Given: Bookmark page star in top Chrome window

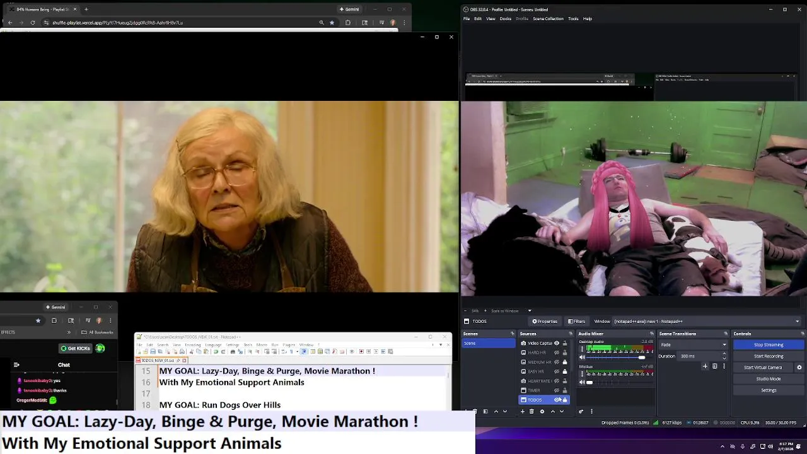Looking at the screenshot, I should point(332,23).
